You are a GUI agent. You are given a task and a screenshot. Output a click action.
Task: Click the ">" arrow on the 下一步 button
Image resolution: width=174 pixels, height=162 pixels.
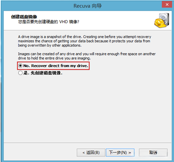coord(130,153)
